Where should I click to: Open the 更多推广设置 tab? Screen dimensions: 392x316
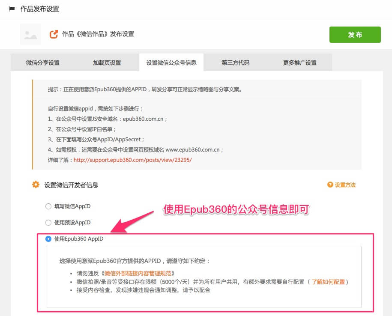[299, 63]
